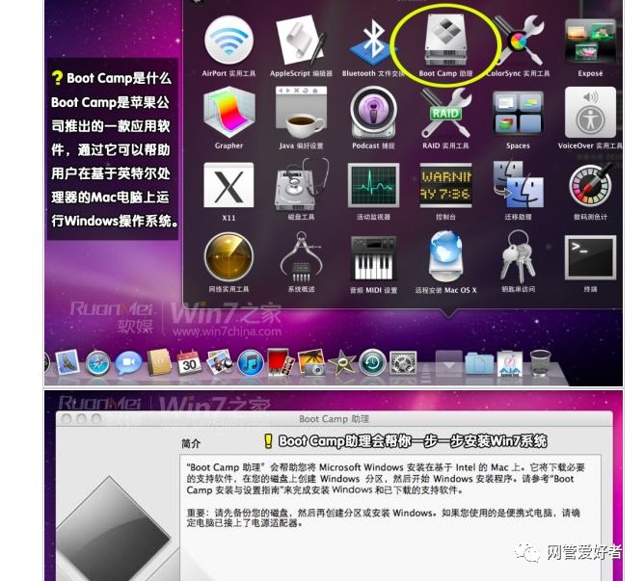The image size is (644, 581).
Task: Open iMovie star icon in Dock
Action: (x=341, y=363)
